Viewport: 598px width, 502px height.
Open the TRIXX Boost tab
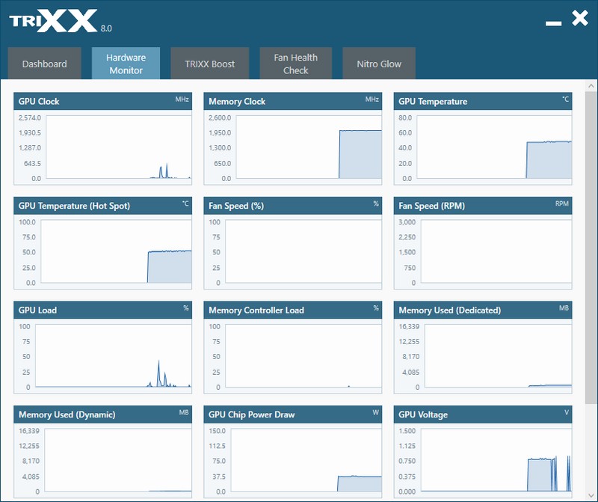(x=210, y=64)
